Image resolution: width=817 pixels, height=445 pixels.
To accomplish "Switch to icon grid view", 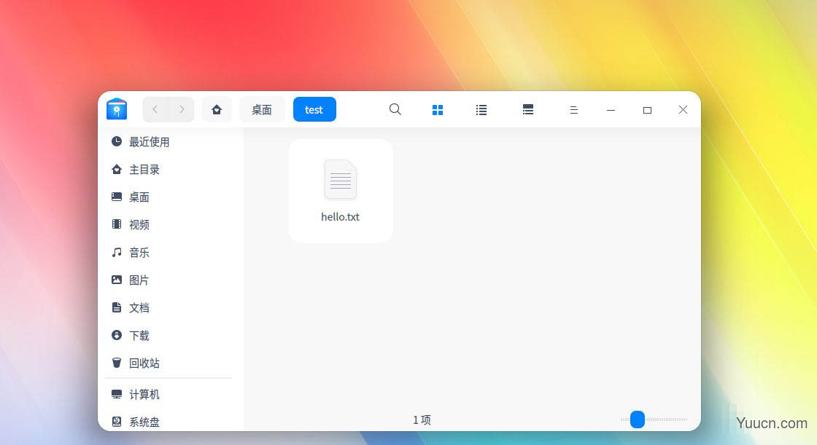I will click(438, 110).
